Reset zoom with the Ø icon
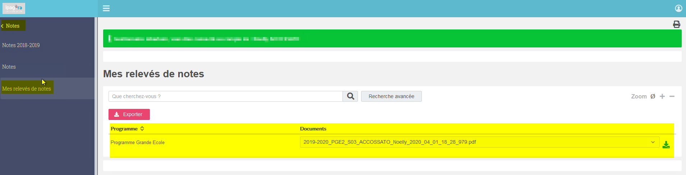Image resolution: width=686 pixels, height=175 pixels. pos(653,96)
